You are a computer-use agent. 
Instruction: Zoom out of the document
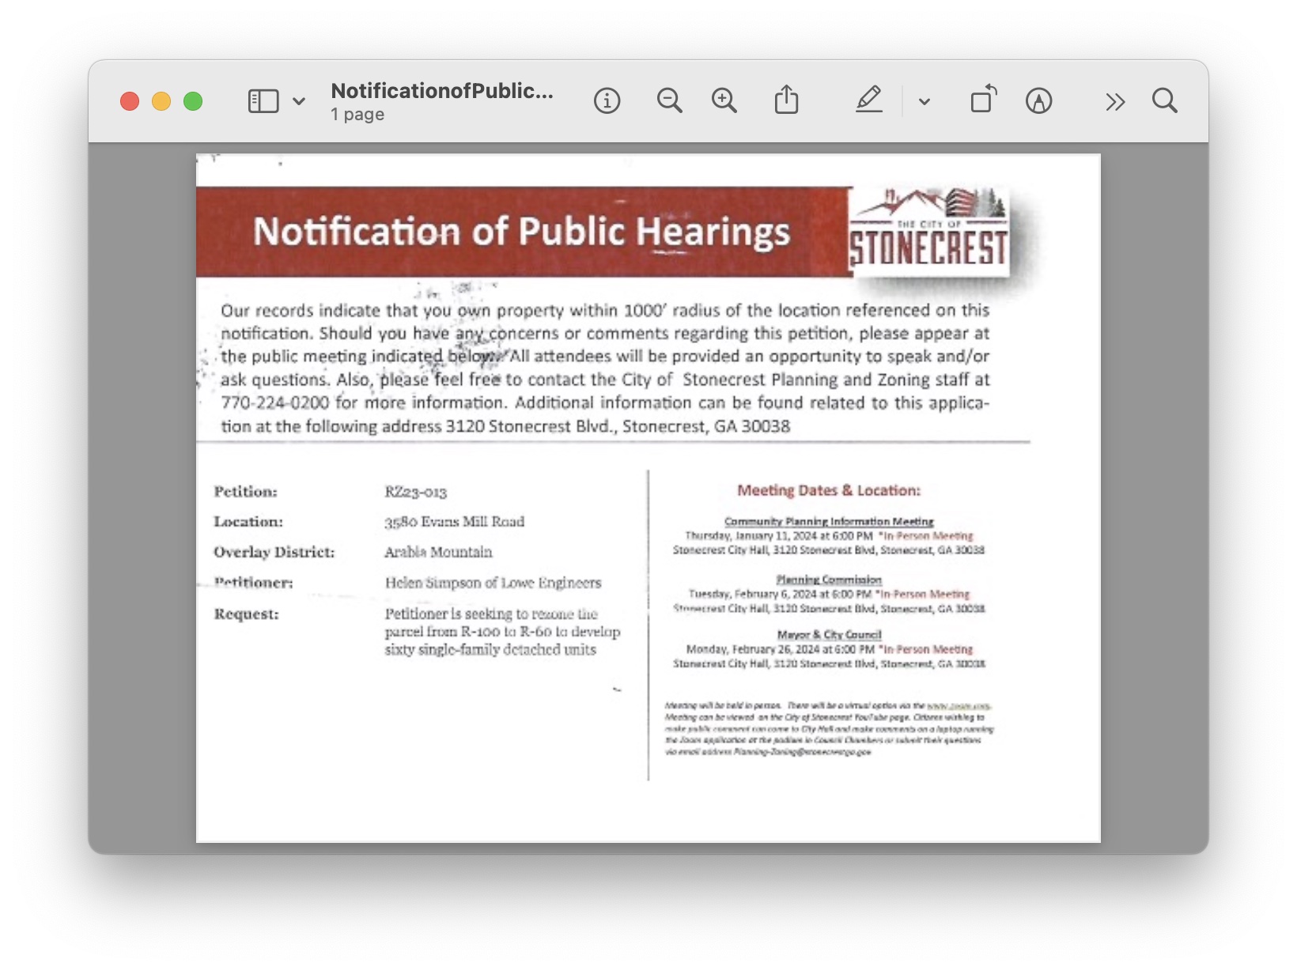(x=669, y=101)
